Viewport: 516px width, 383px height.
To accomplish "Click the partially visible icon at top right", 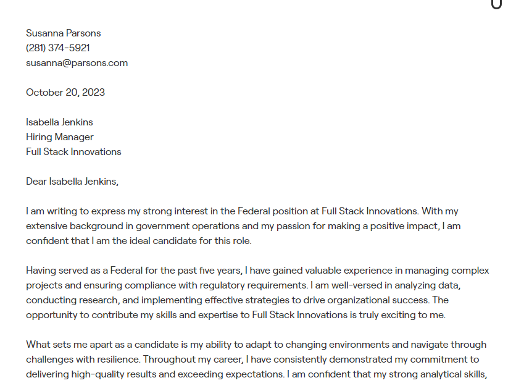I will (x=496, y=4).
